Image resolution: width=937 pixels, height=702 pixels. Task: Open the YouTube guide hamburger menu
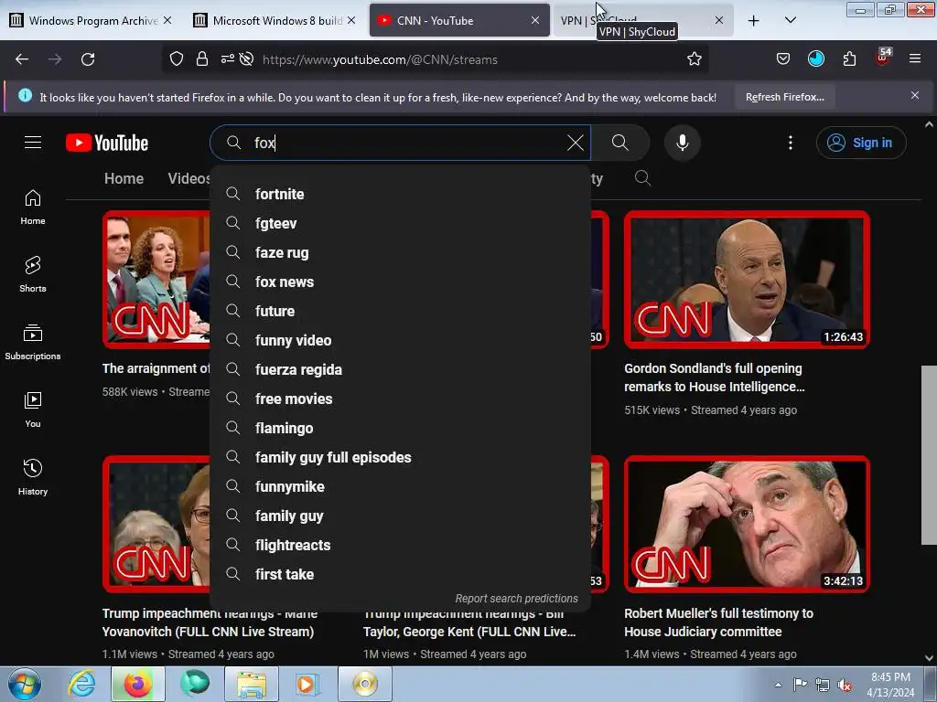pyautogui.click(x=33, y=143)
